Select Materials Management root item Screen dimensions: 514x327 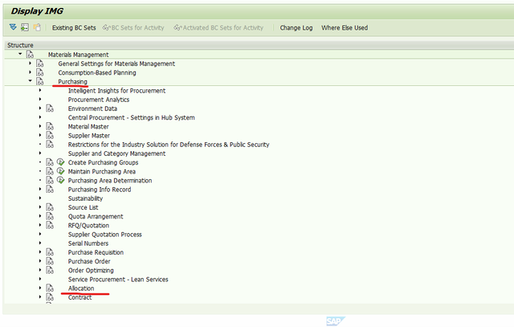pos(79,55)
